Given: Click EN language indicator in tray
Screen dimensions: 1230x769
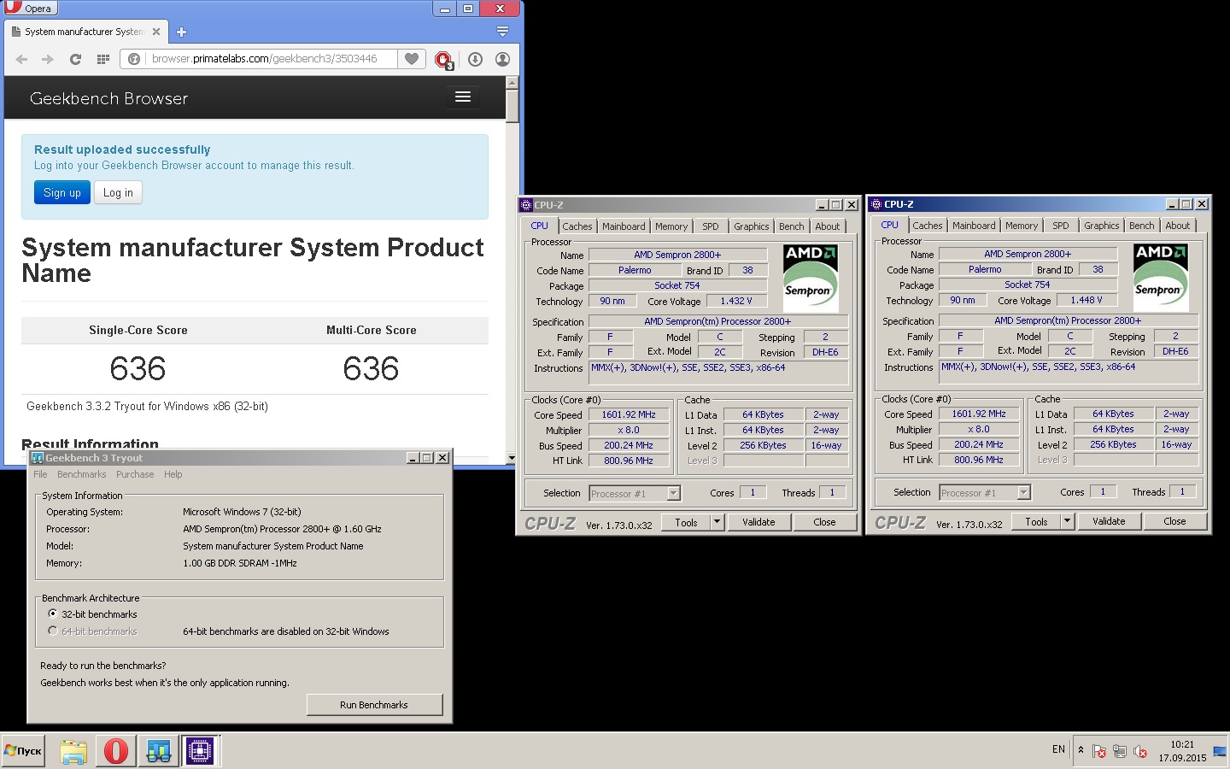Looking at the screenshot, I should pos(1058,749).
